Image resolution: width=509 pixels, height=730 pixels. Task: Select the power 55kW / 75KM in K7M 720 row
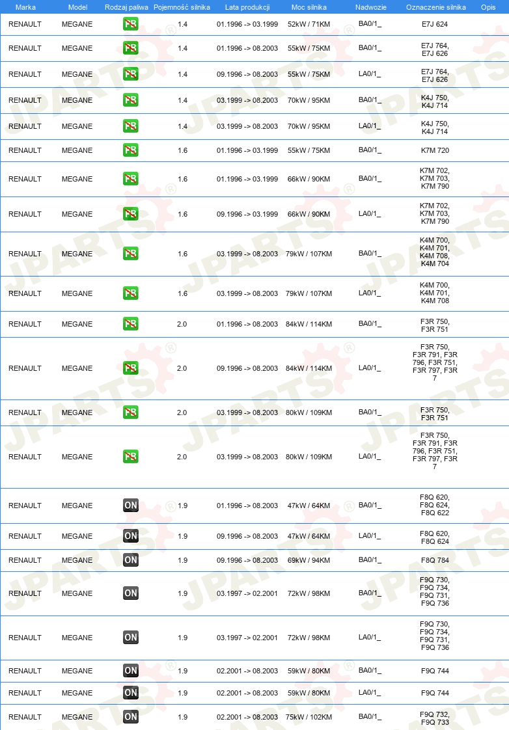click(309, 150)
